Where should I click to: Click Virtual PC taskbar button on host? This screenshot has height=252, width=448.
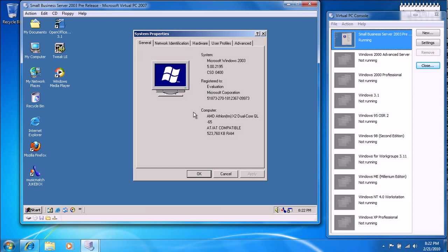point(89,246)
